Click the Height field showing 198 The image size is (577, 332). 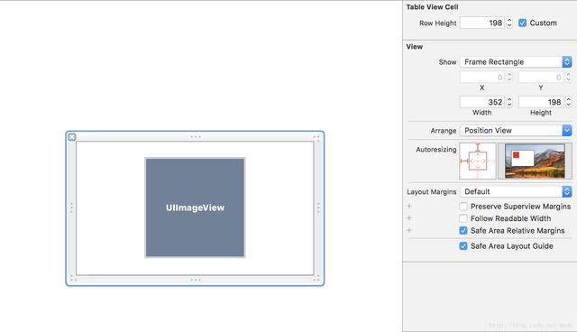[x=541, y=102]
